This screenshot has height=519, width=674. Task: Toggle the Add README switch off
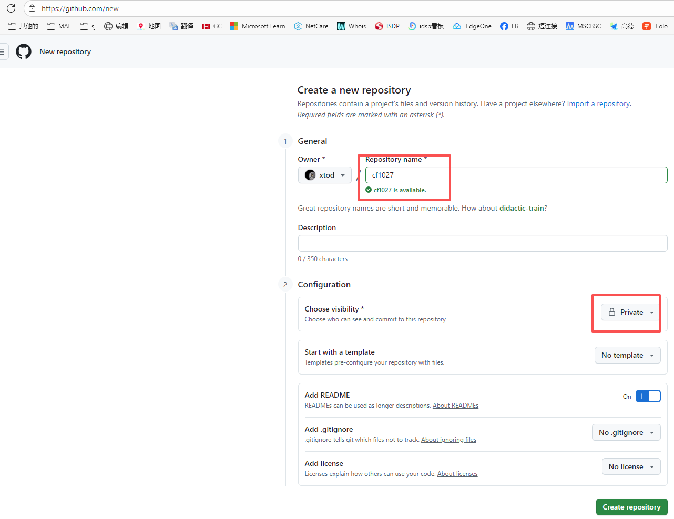coord(648,396)
